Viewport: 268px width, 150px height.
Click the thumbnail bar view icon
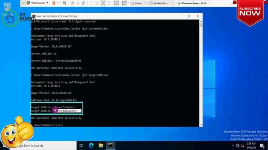click(x=97, y=3)
